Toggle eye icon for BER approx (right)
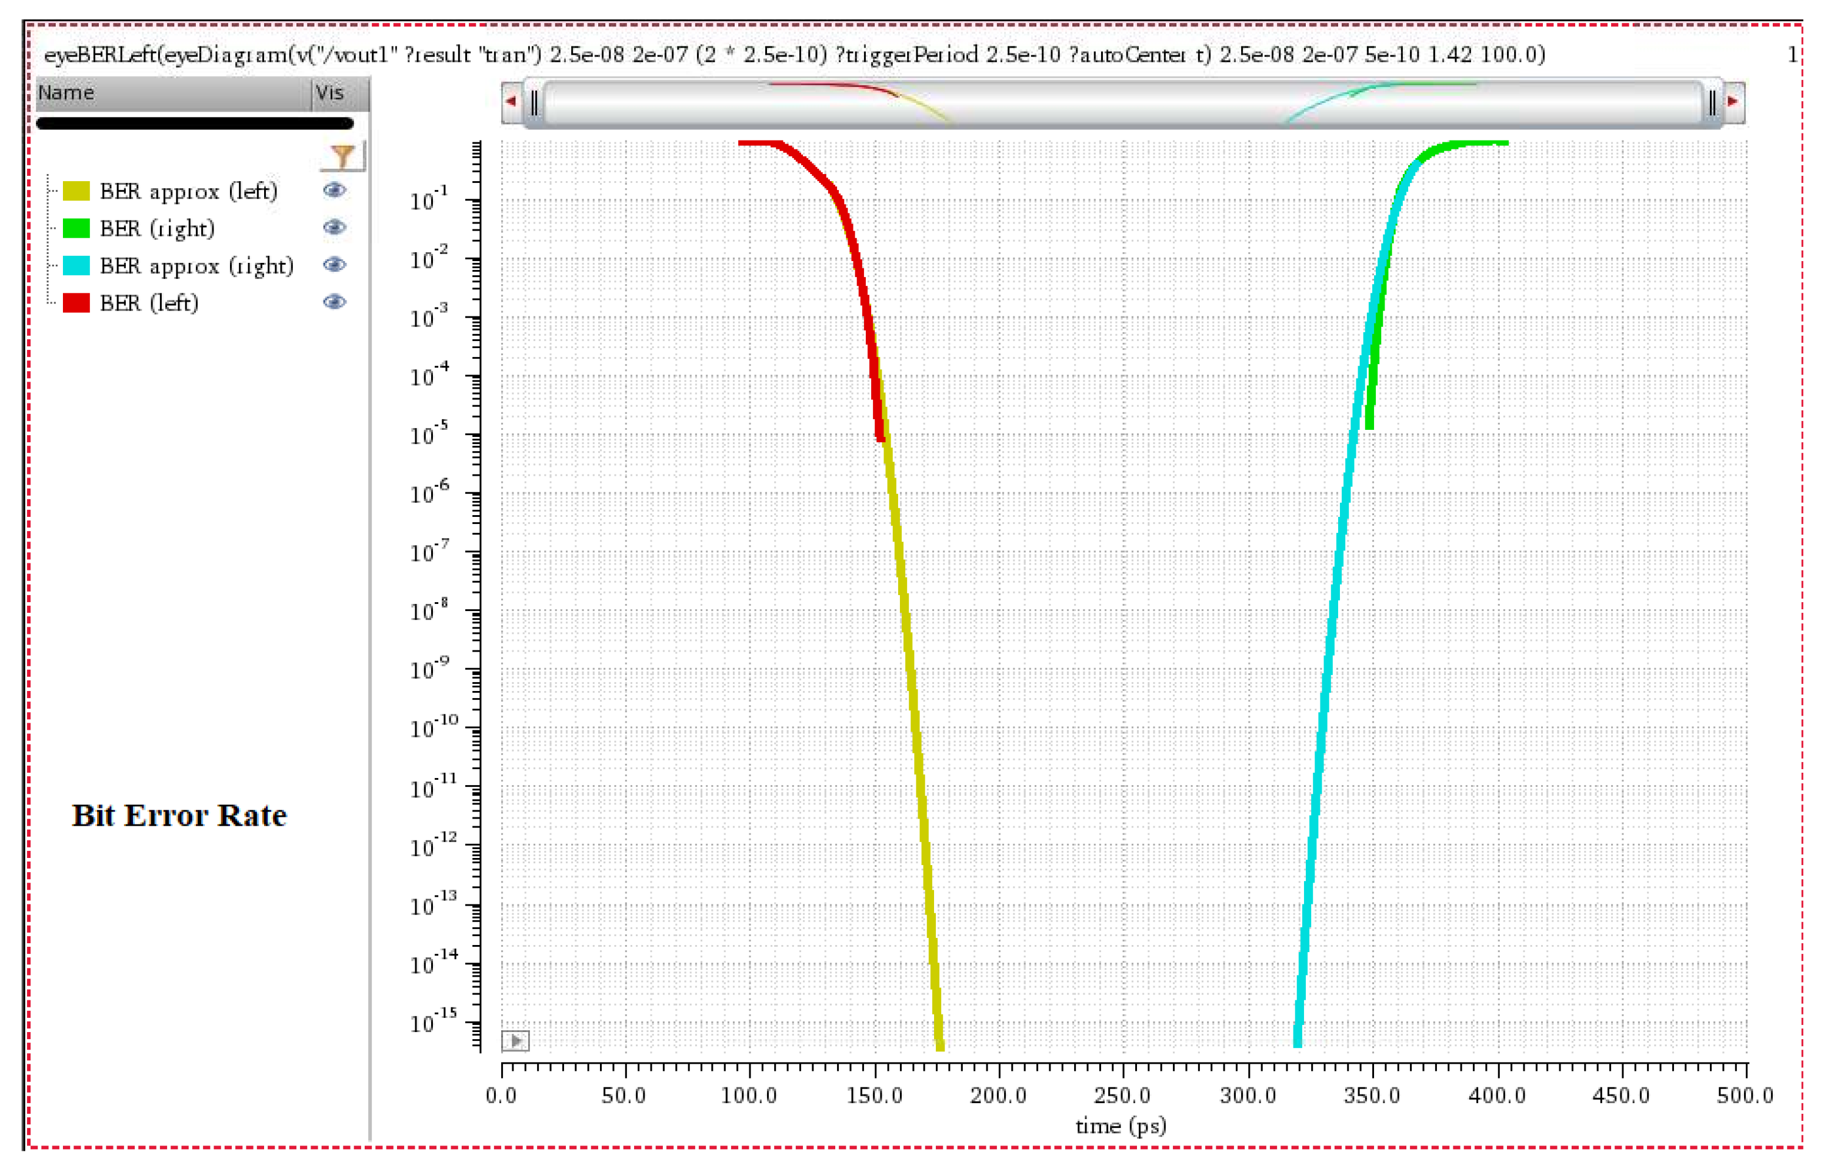Screen dimensions: 1824x1172 (x=334, y=265)
